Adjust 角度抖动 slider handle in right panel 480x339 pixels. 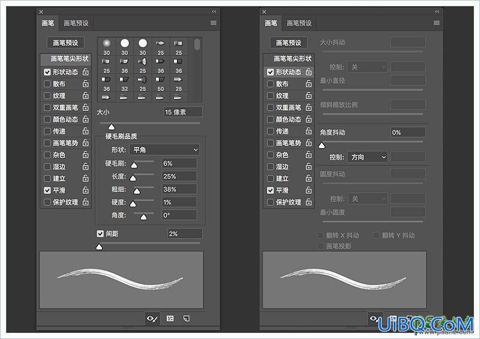point(322,145)
